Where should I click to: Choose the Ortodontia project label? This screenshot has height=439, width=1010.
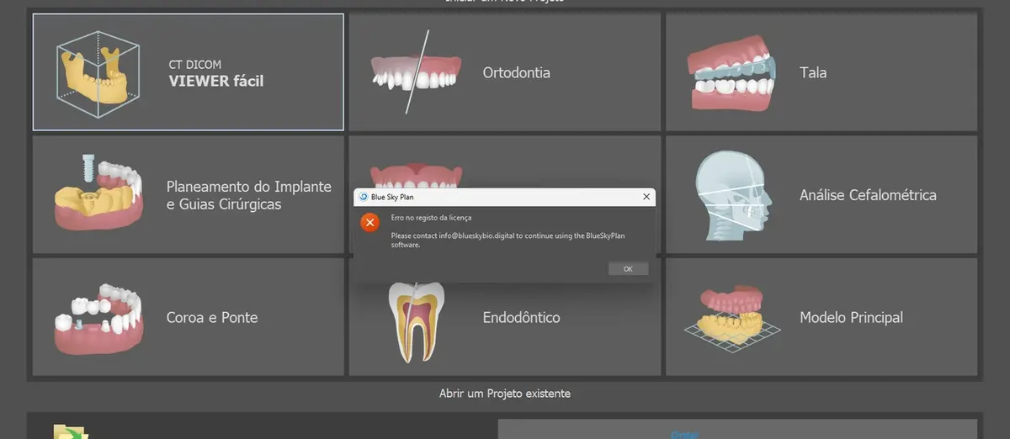point(517,72)
